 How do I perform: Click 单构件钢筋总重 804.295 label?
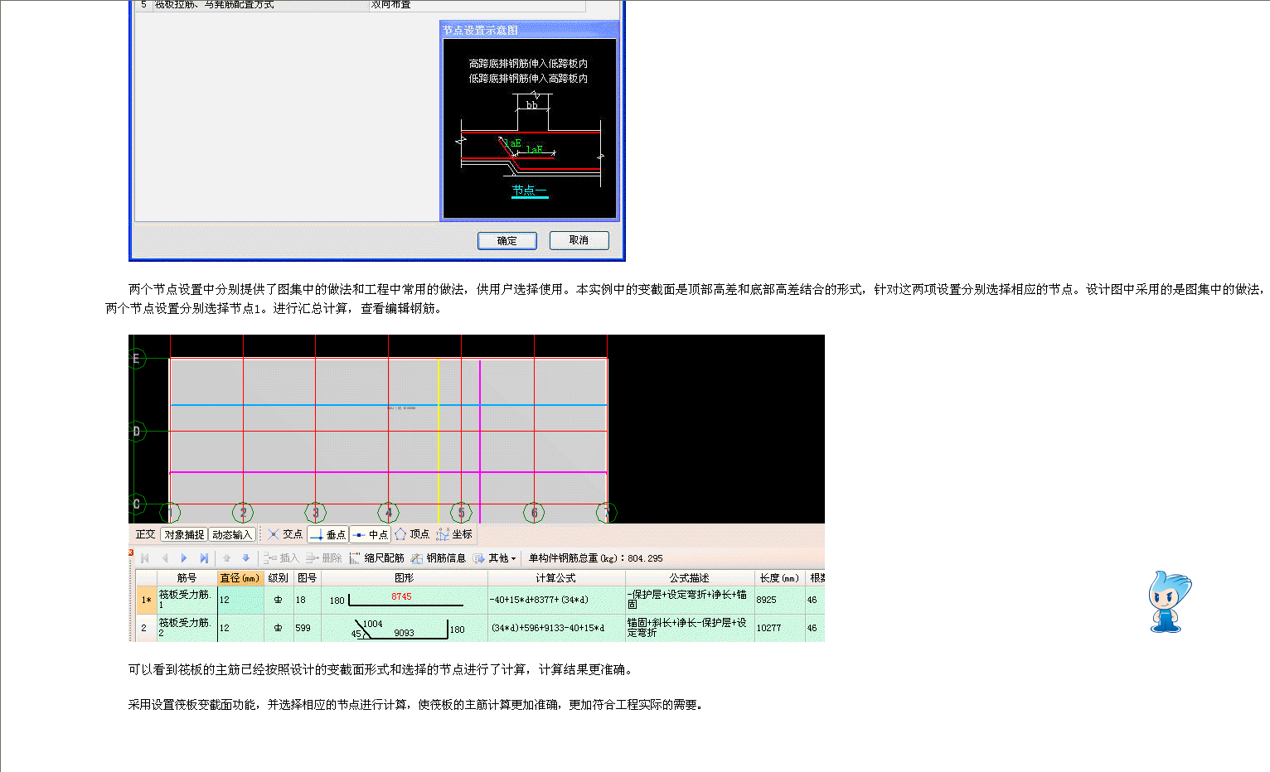595,558
